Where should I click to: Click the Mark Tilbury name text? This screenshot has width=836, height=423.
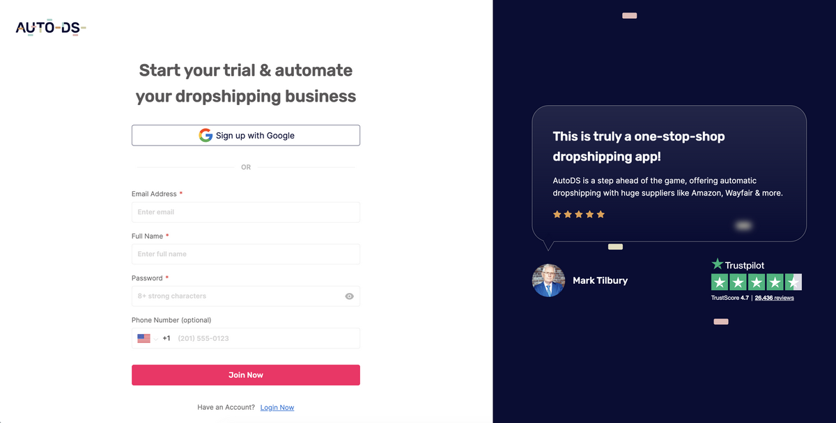point(600,280)
